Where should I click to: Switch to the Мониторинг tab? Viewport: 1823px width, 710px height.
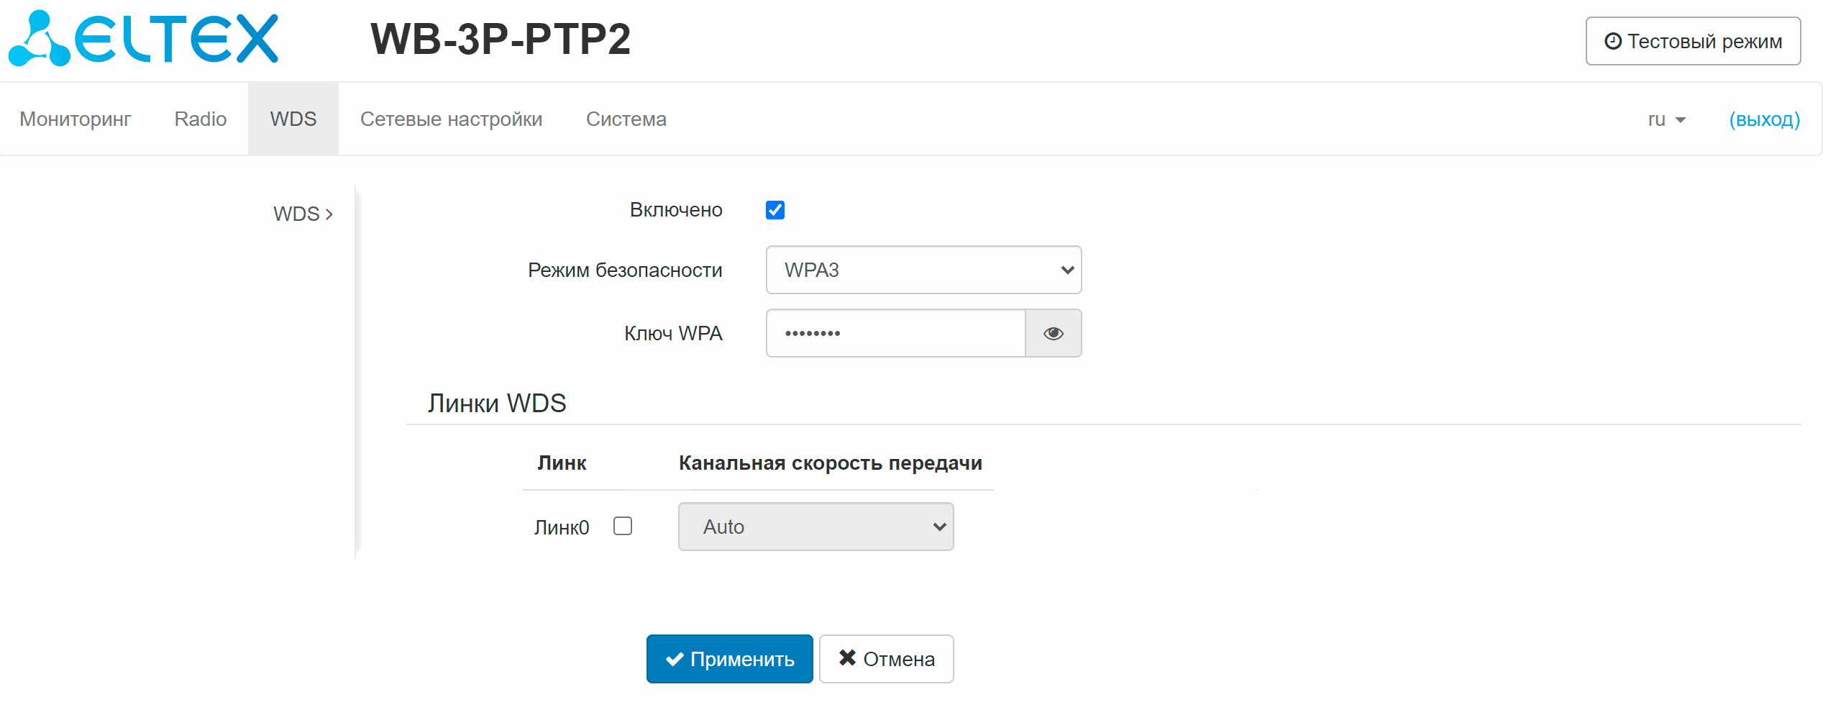[75, 119]
